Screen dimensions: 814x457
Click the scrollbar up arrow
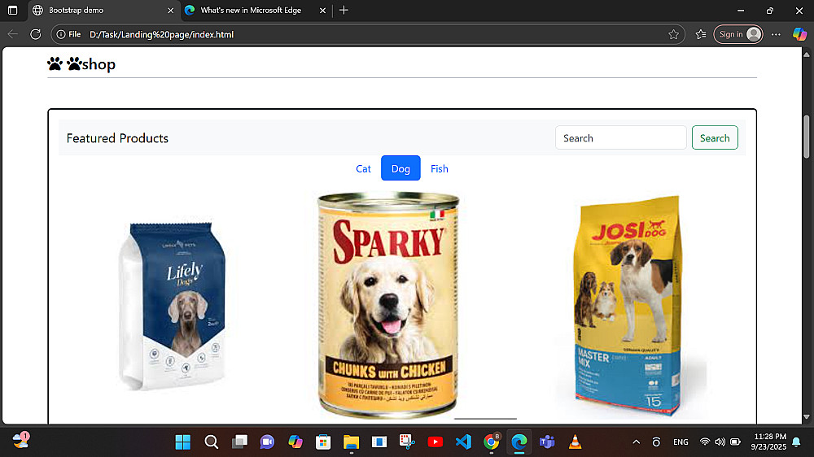(x=806, y=54)
